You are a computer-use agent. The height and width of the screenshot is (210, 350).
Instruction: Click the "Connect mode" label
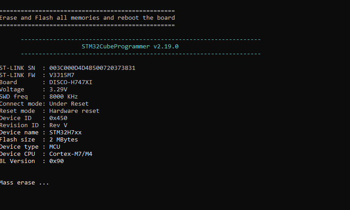click(19, 104)
